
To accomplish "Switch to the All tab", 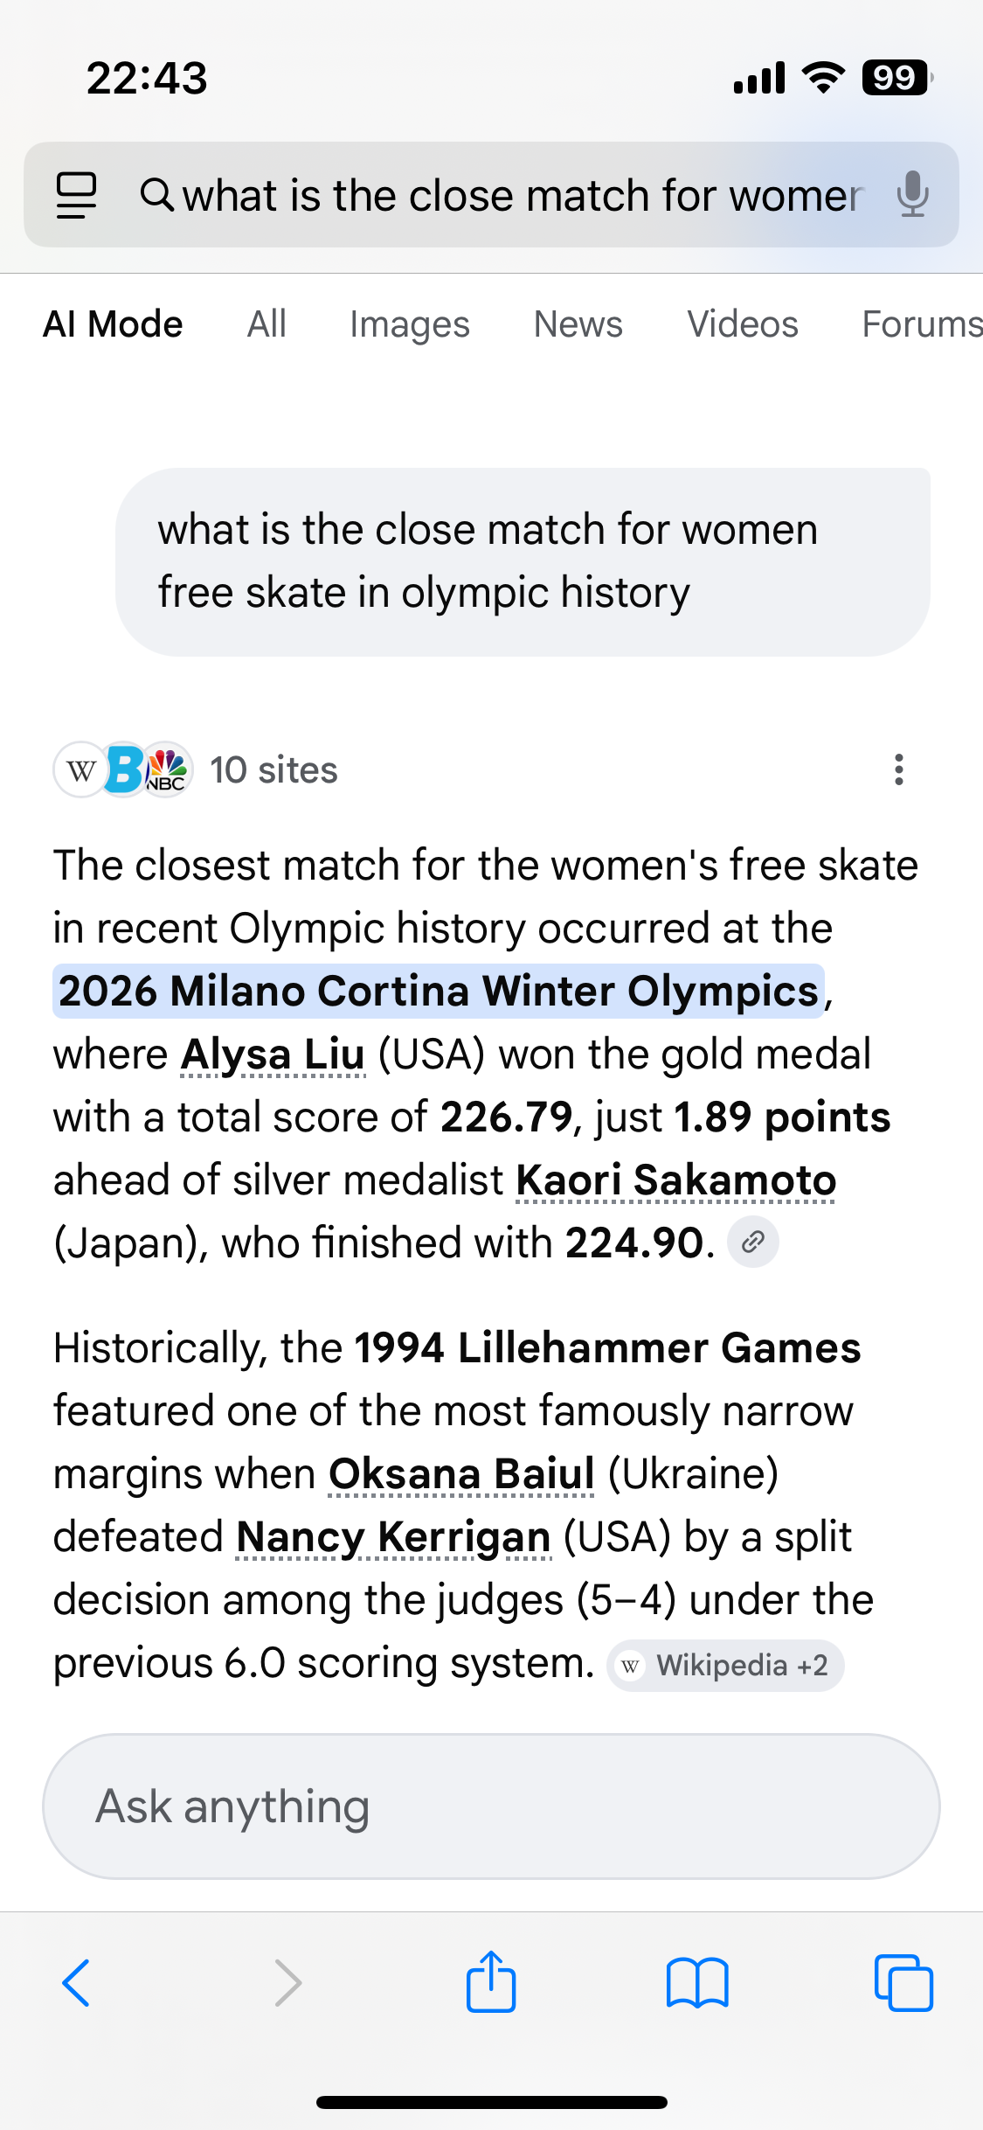I will pyautogui.click(x=267, y=324).
